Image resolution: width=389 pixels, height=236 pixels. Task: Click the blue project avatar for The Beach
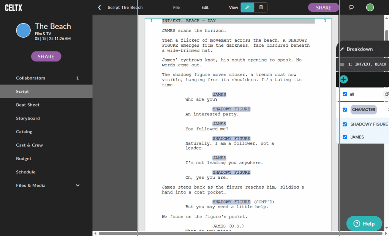[x=23, y=31]
